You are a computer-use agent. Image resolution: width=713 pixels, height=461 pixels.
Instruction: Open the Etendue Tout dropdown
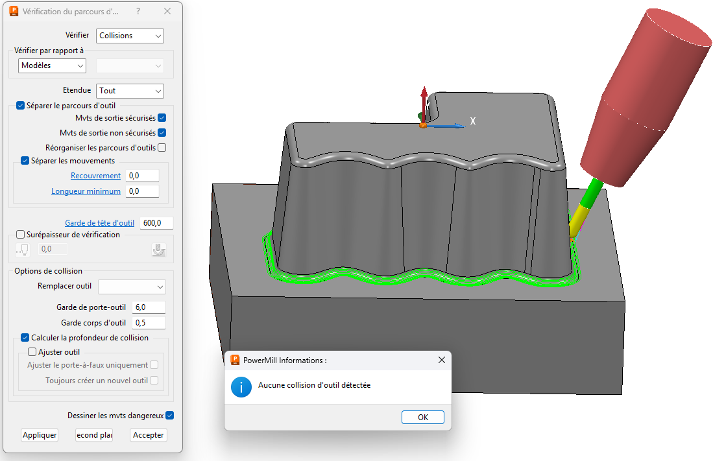(x=130, y=91)
